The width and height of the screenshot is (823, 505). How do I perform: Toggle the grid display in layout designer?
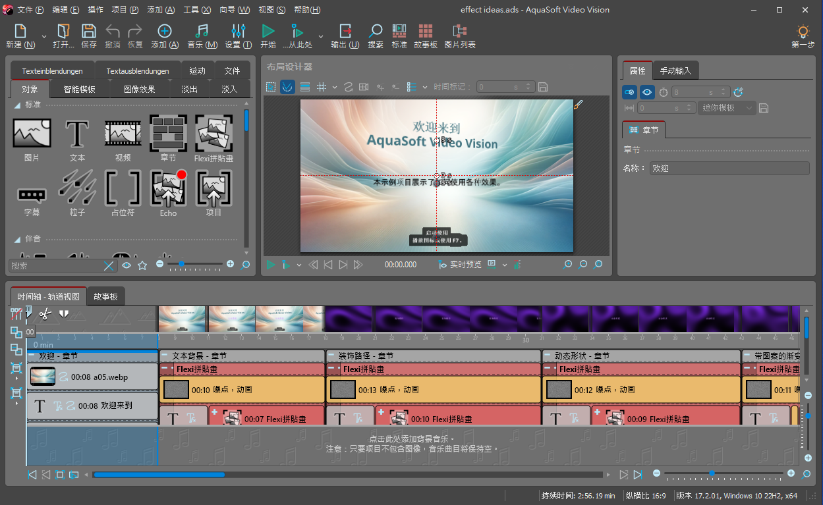point(322,87)
